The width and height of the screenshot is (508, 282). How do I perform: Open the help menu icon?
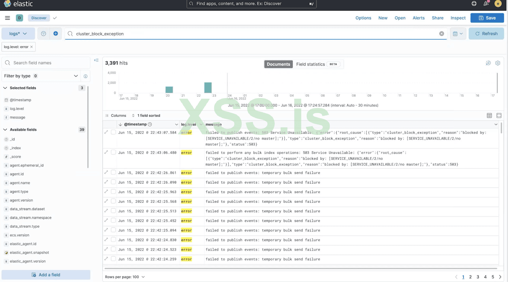[x=474, y=4]
